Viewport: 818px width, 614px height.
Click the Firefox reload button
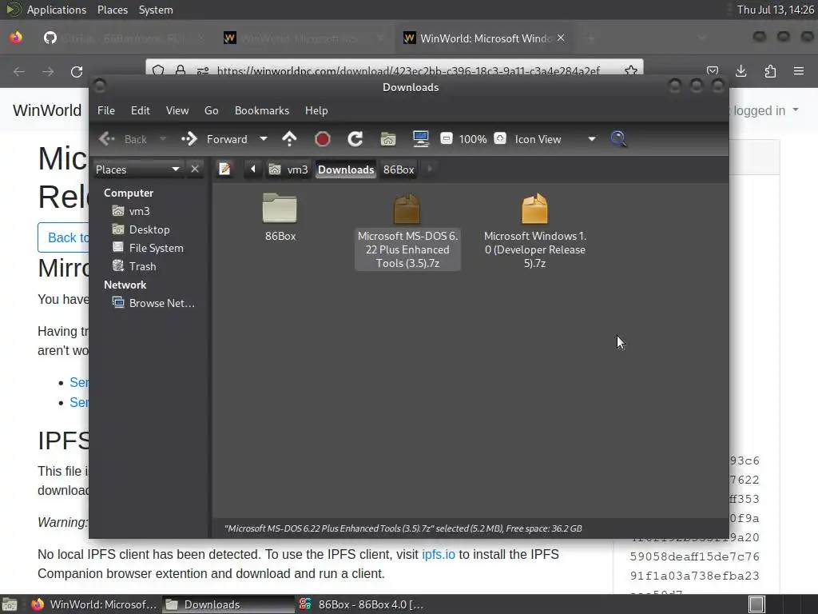coord(77,71)
